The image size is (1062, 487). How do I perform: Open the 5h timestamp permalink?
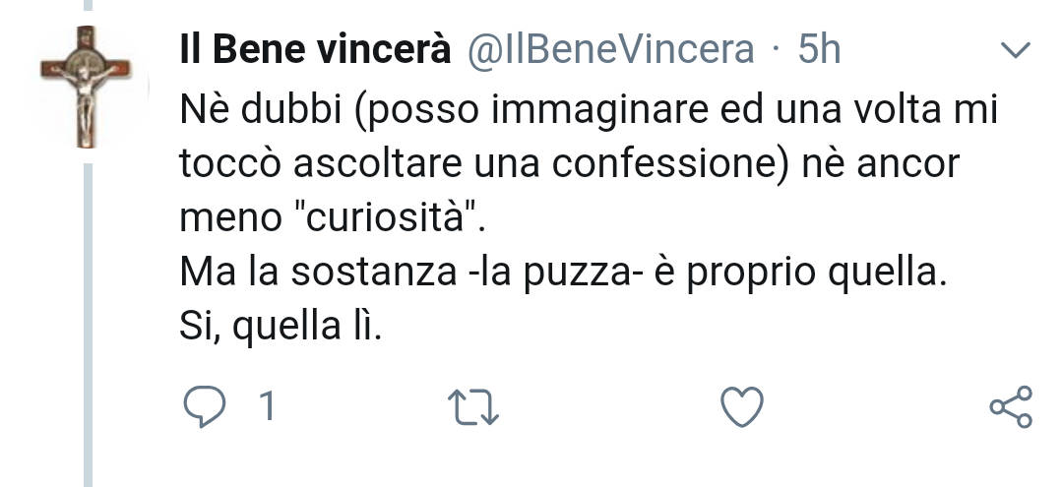coord(819,50)
